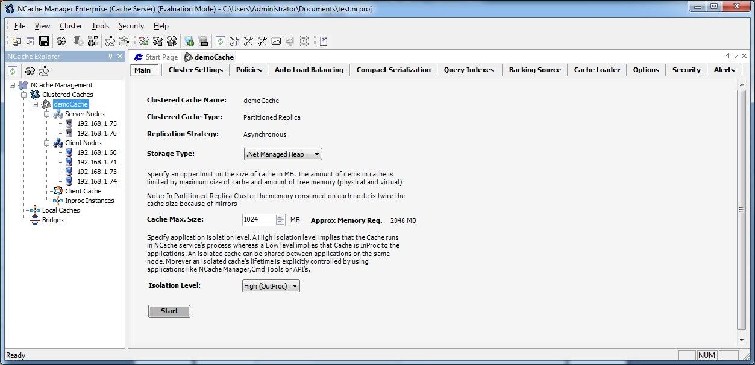Click the Inproc Instances tree icon
The image size is (755, 365).
(58, 201)
